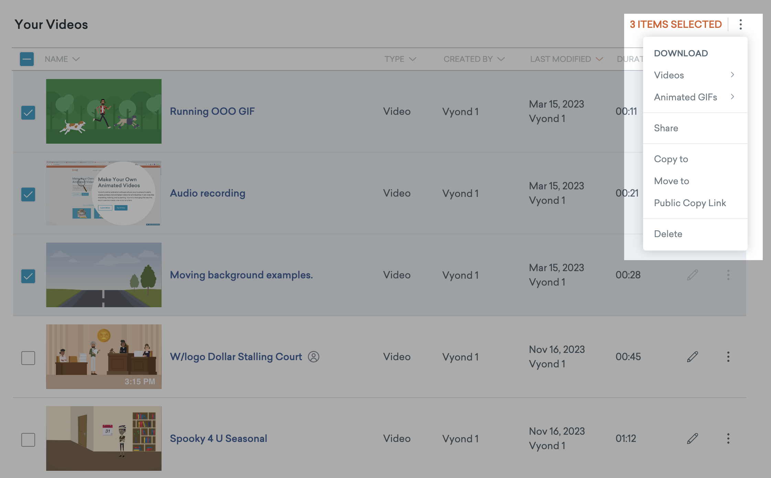Open the Type filter dropdown

coord(400,59)
